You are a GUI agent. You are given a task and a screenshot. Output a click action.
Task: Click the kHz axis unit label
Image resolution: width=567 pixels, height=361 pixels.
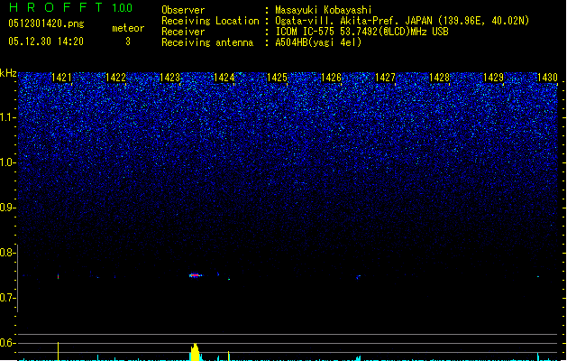[x=8, y=73]
